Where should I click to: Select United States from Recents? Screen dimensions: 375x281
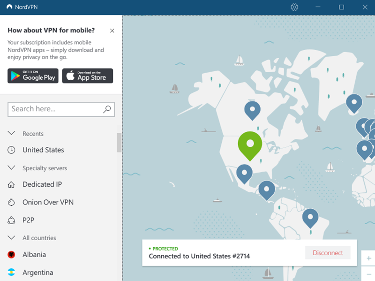click(x=43, y=150)
